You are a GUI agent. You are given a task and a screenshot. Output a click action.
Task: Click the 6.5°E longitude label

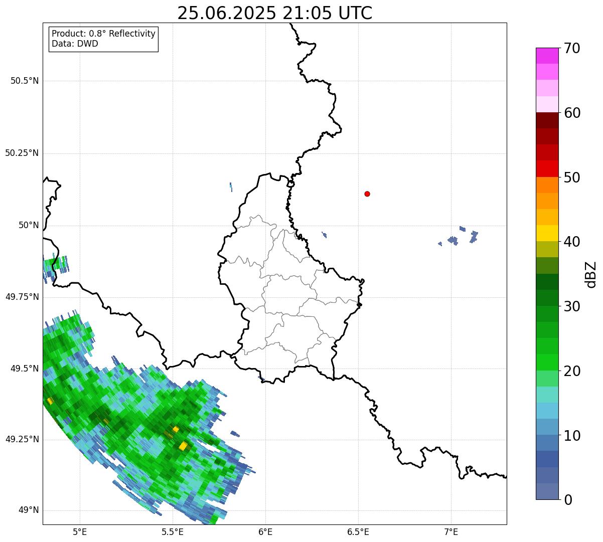click(358, 532)
